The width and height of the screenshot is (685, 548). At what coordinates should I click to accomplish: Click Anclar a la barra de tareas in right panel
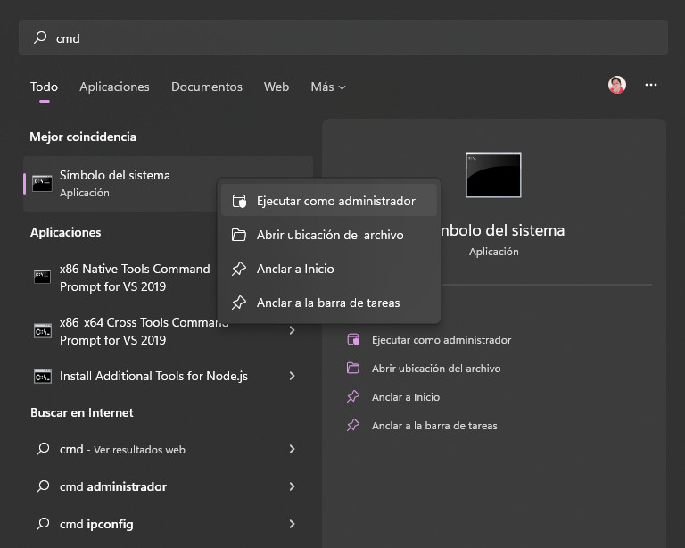tap(433, 426)
